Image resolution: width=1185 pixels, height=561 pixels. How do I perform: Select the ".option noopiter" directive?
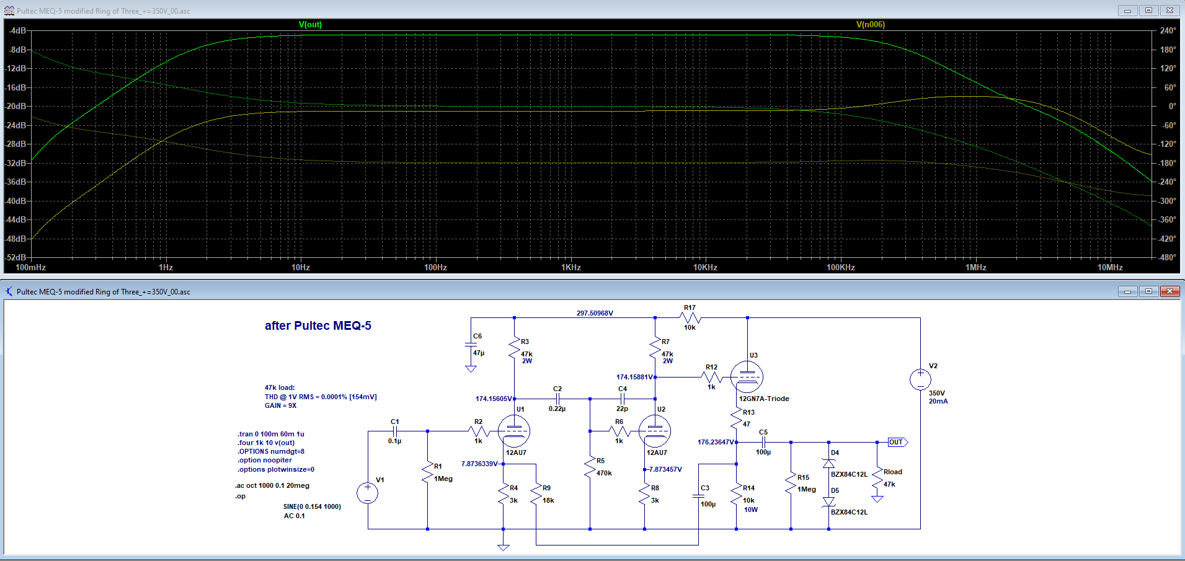coord(265,460)
